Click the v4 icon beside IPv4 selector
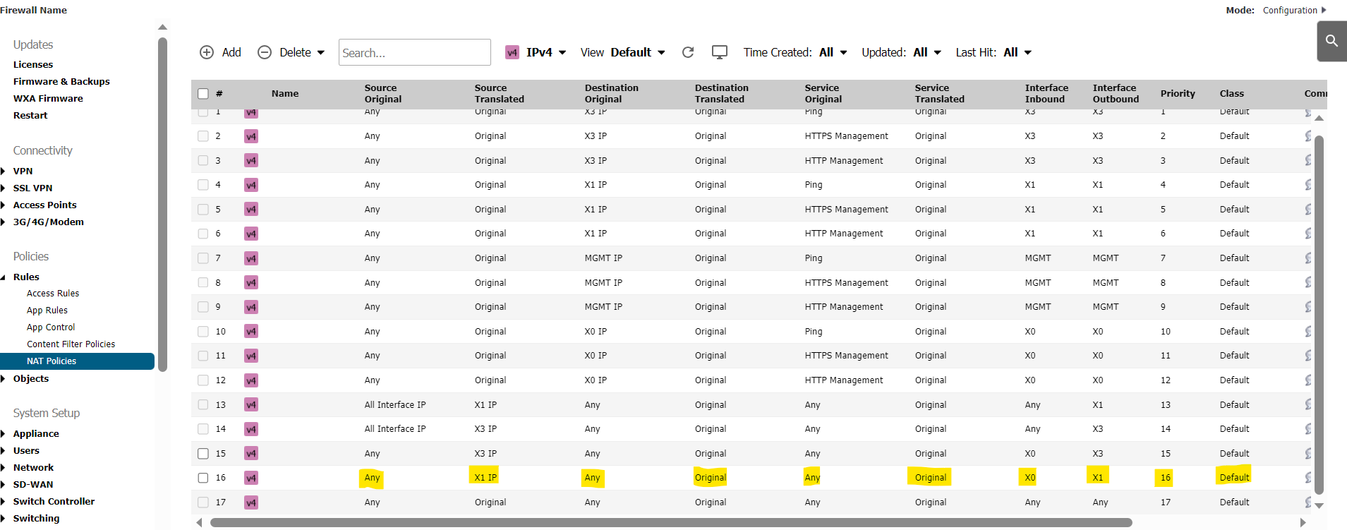 pos(512,52)
